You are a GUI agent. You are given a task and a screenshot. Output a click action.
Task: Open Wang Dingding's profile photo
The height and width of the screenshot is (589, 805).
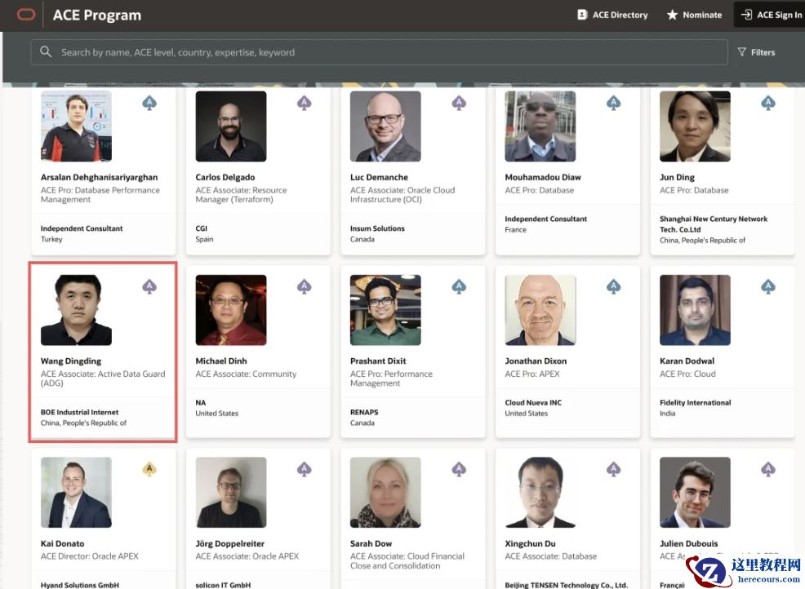coord(76,310)
